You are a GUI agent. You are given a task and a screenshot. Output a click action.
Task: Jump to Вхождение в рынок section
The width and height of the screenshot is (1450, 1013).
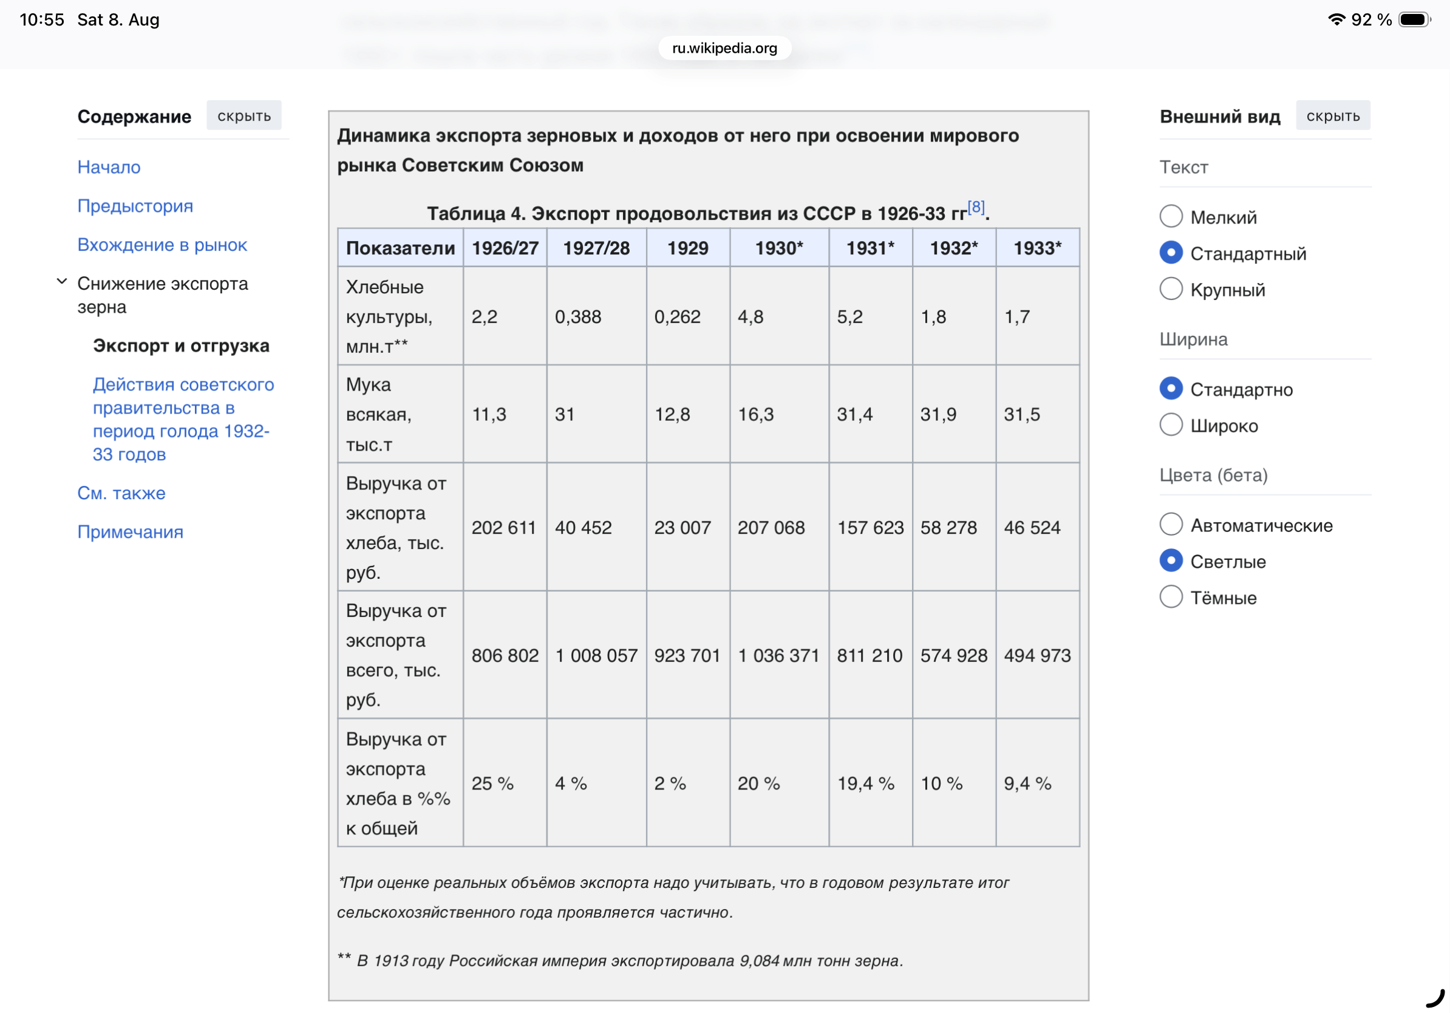(x=162, y=245)
